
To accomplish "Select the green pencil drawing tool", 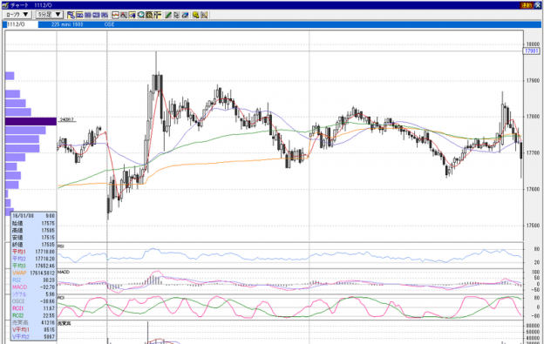I will point(168,15).
